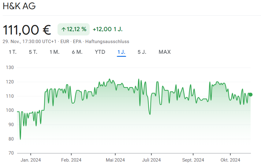Open the Haftungsausschluss disclaimer link
Screen dimensions: 261x168
pos(107,42)
